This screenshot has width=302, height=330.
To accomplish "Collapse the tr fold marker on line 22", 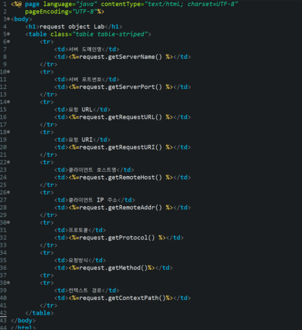I will 8,162.
